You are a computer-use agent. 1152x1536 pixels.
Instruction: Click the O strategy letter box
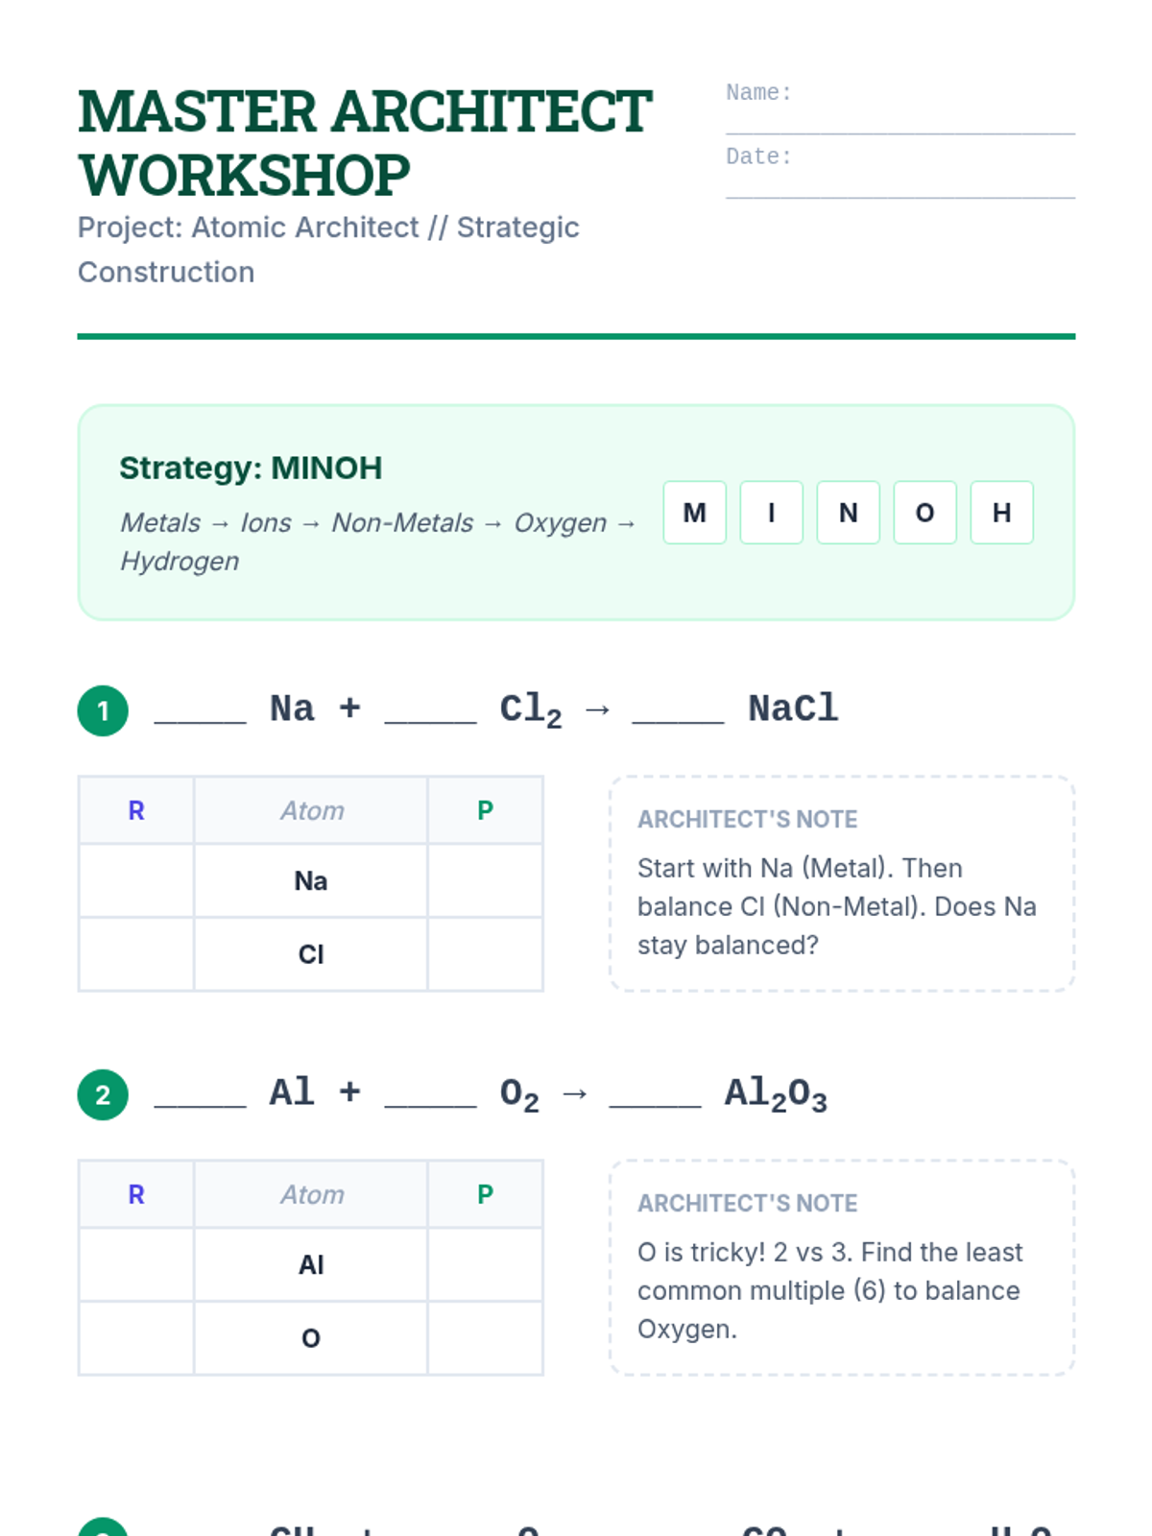(x=924, y=513)
